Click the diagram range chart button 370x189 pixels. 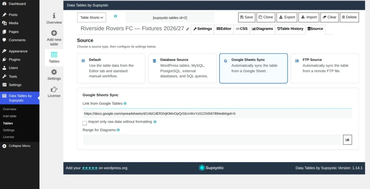pos(347,140)
